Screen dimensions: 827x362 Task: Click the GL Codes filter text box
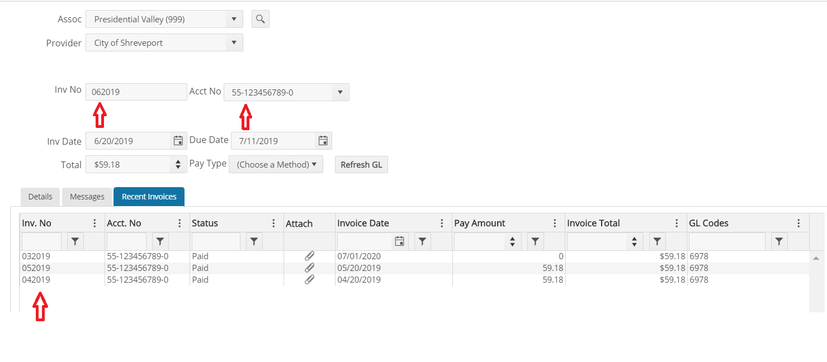click(727, 241)
